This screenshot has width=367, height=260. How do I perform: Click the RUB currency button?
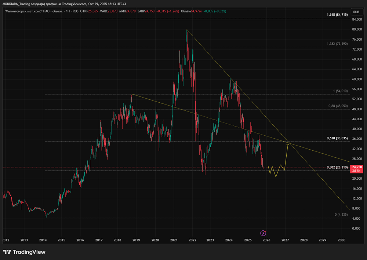tap(356, 12)
